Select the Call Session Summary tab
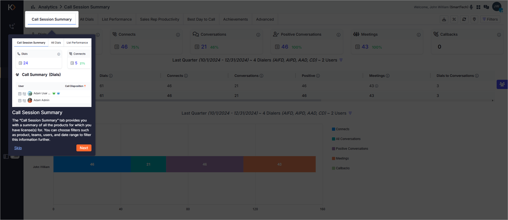Image resolution: width=508 pixels, height=220 pixels. coord(52,19)
